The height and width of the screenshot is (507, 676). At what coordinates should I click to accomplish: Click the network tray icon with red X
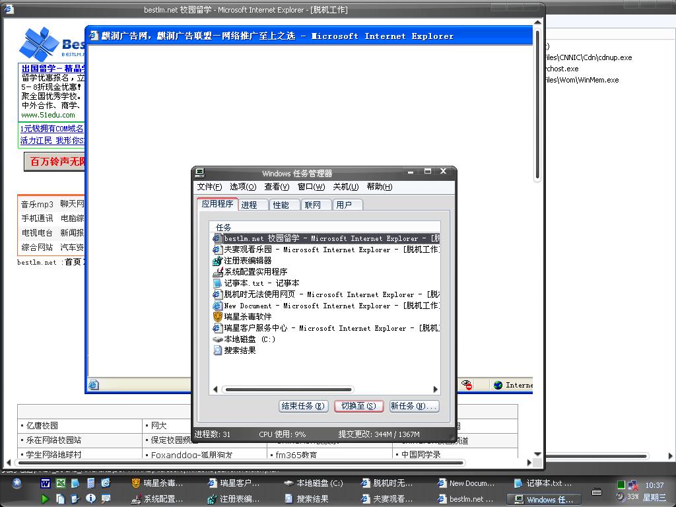click(632, 485)
